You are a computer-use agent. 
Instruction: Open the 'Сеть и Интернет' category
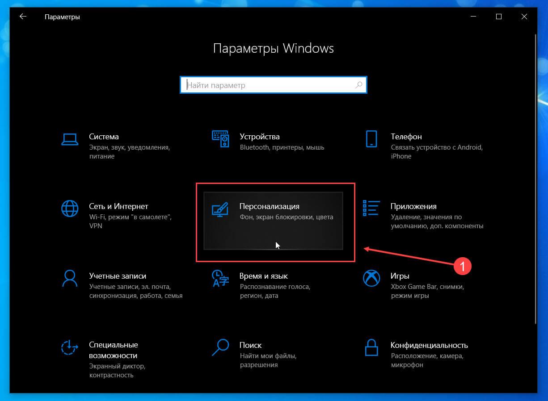[x=118, y=206]
